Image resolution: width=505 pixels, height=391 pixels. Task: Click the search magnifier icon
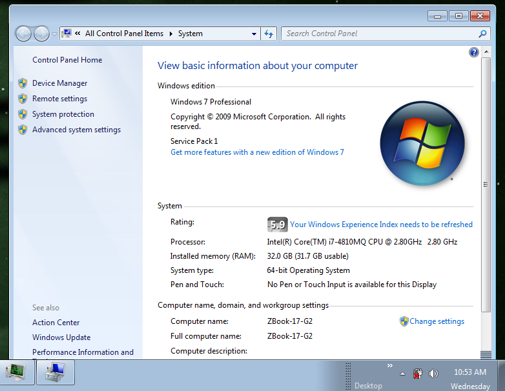coord(482,34)
